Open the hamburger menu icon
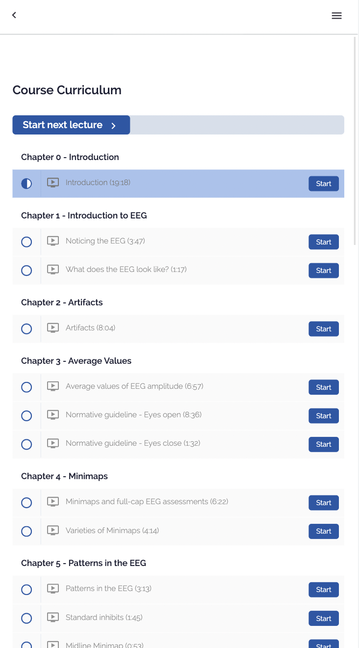Image resolution: width=359 pixels, height=648 pixels. [336, 16]
